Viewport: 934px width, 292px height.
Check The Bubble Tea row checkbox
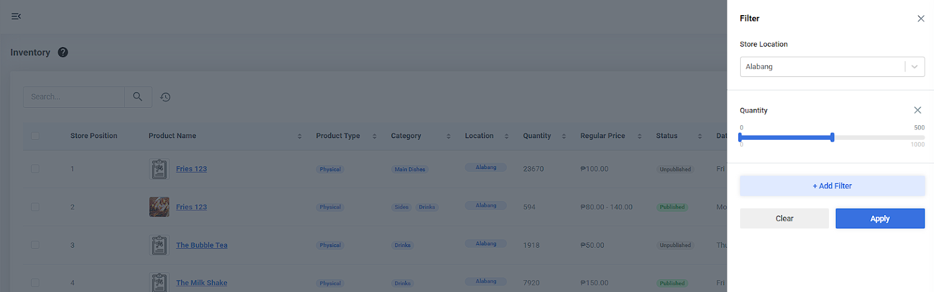click(x=35, y=245)
